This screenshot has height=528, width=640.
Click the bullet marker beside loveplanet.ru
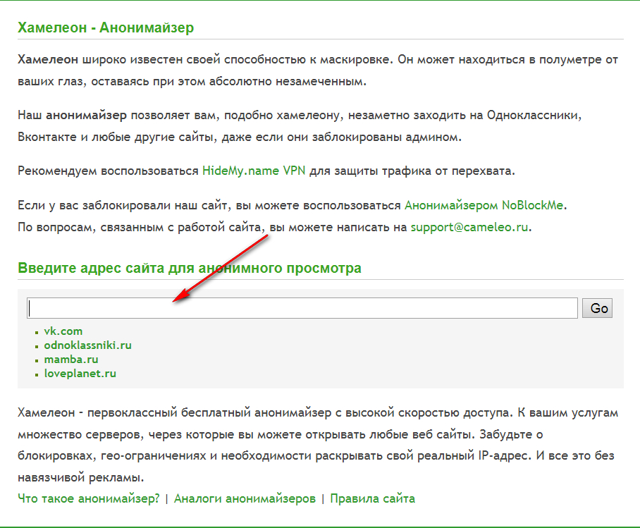[37, 375]
